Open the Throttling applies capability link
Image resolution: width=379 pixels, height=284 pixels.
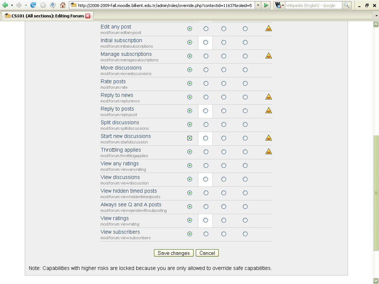pyautogui.click(x=121, y=150)
